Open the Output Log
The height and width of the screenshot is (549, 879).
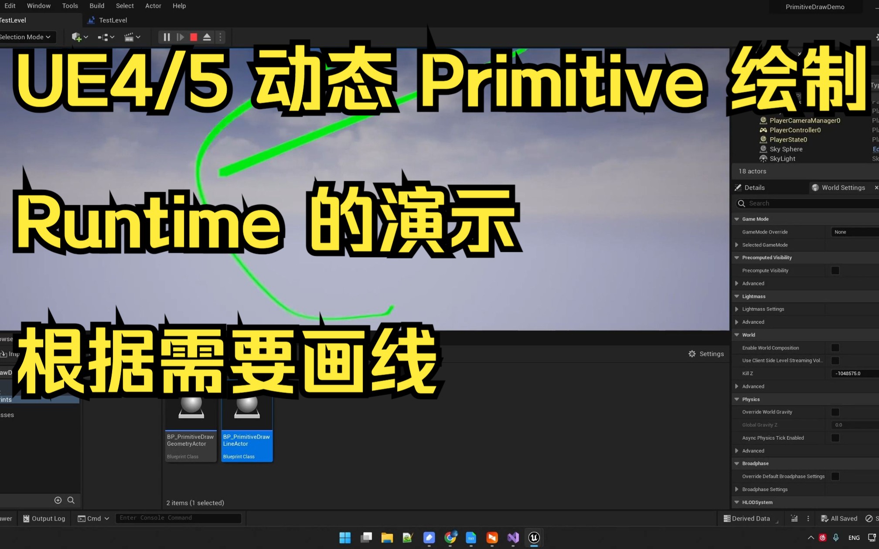[x=44, y=518]
